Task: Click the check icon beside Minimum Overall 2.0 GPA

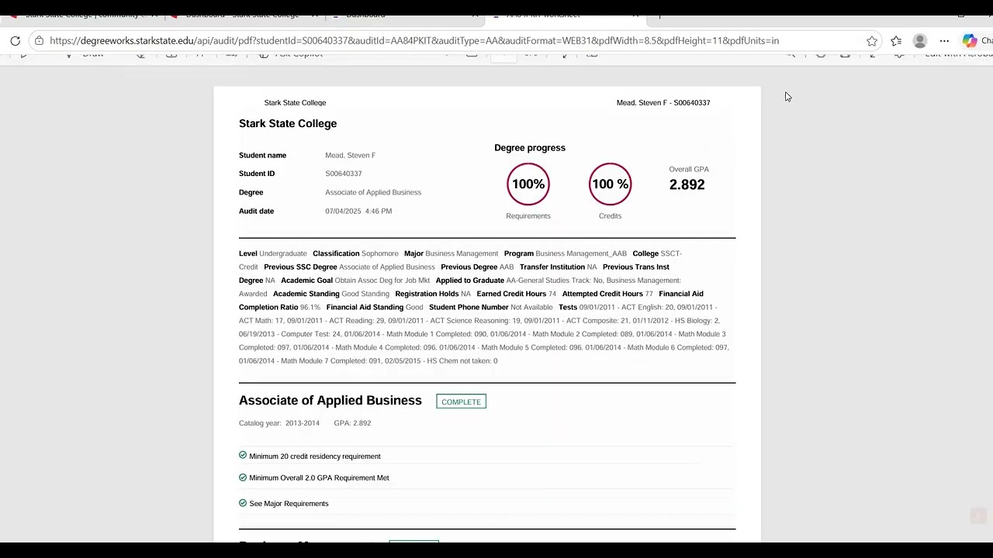Action: tap(243, 477)
